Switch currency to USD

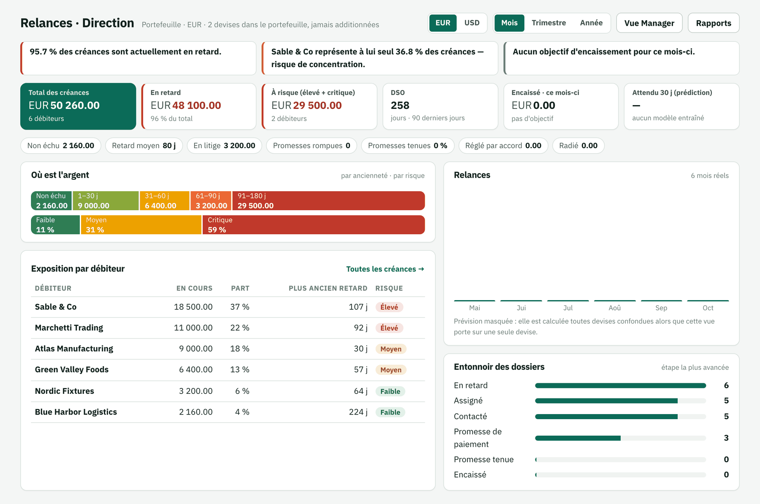pos(472,23)
